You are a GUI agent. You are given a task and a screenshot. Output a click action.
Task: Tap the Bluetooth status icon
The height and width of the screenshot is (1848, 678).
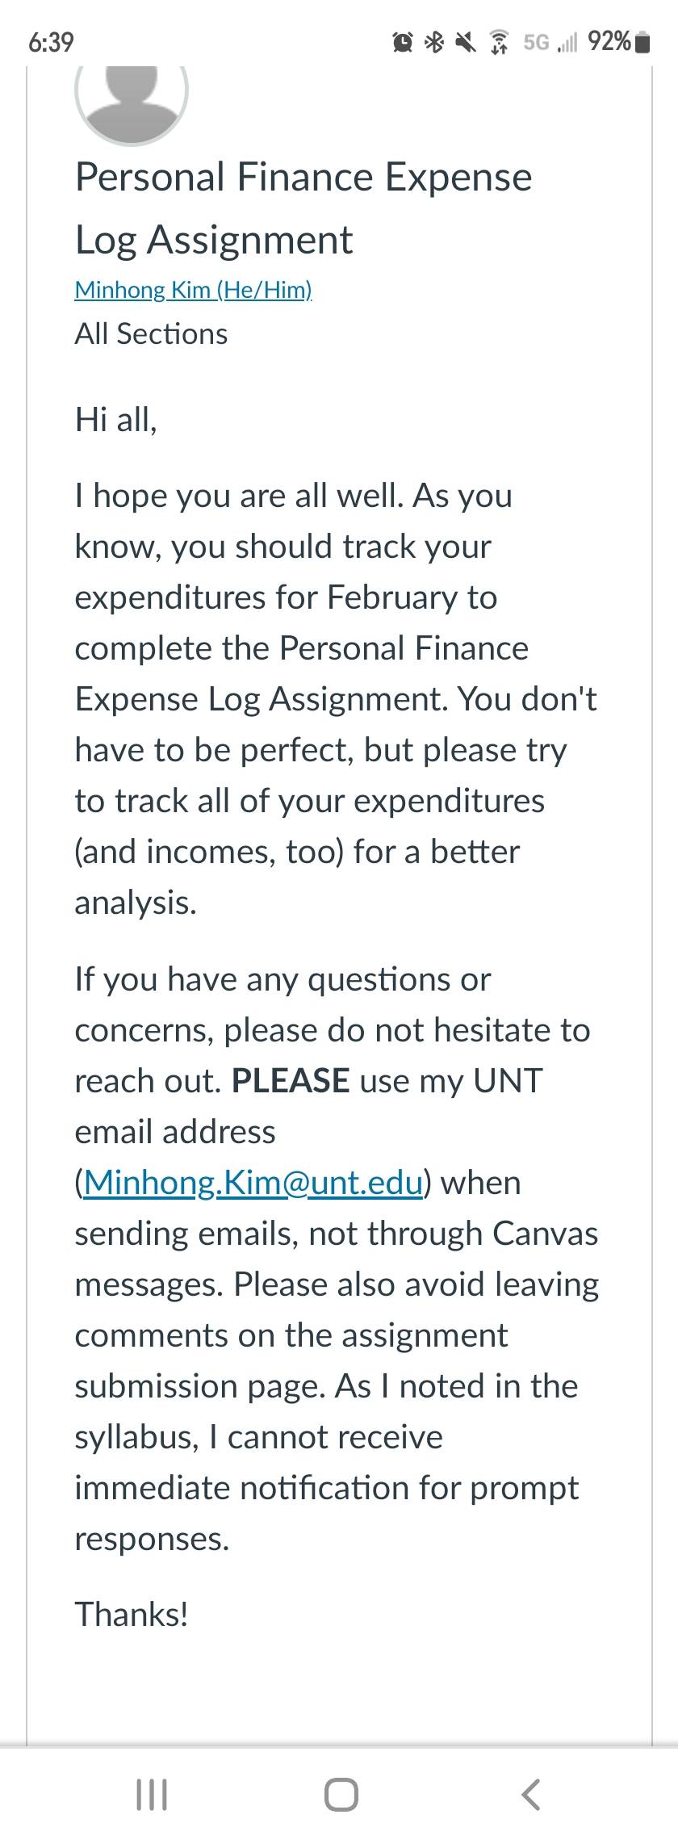pos(434,42)
